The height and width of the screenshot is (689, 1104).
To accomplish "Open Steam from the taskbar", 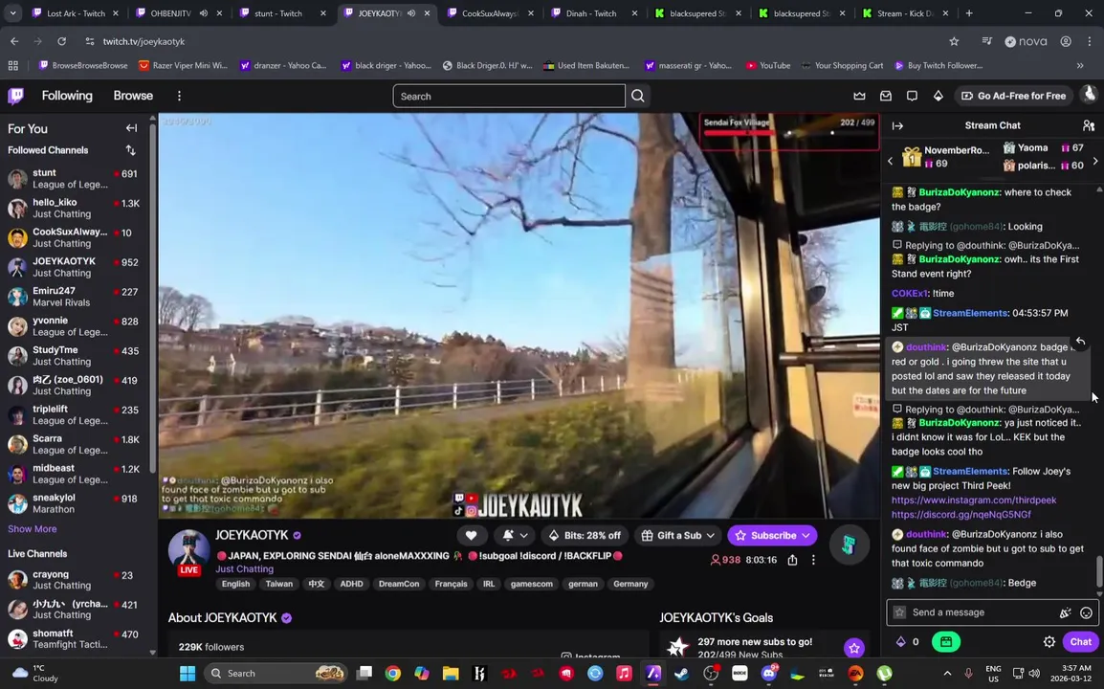I will (681, 674).
